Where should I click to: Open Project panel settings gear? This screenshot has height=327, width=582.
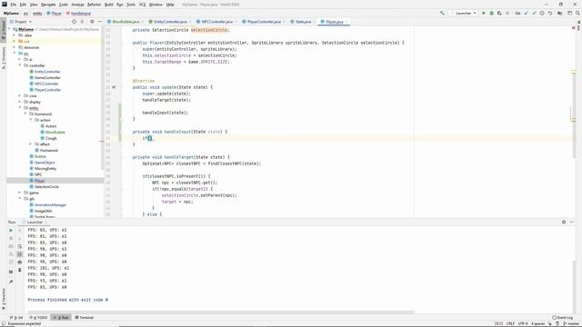click(92, 22)
